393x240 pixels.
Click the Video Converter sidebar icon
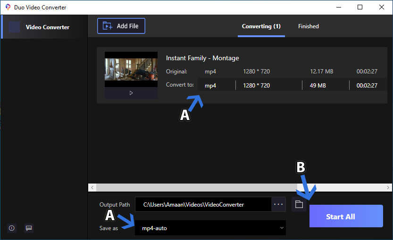coord(14,27)
